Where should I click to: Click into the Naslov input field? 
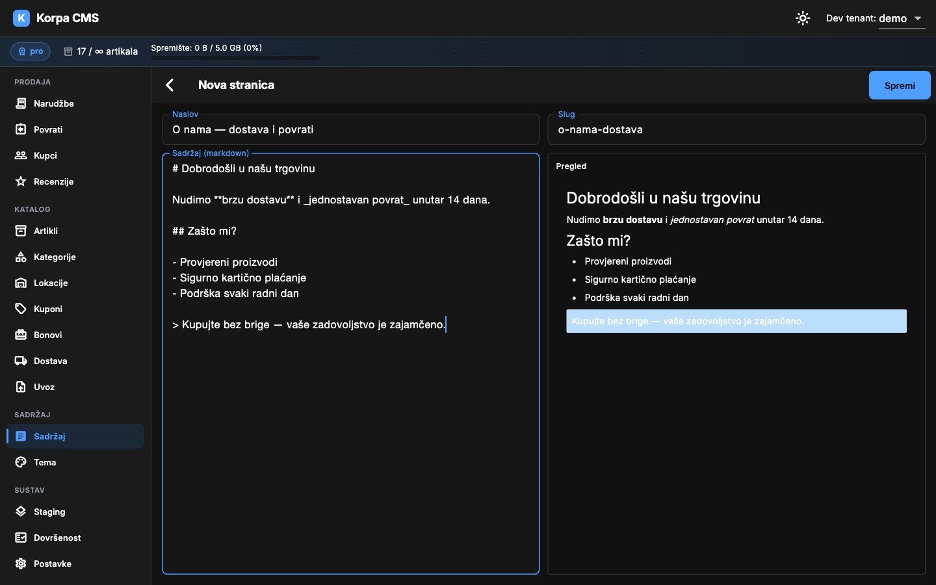(x=351, y=129)
